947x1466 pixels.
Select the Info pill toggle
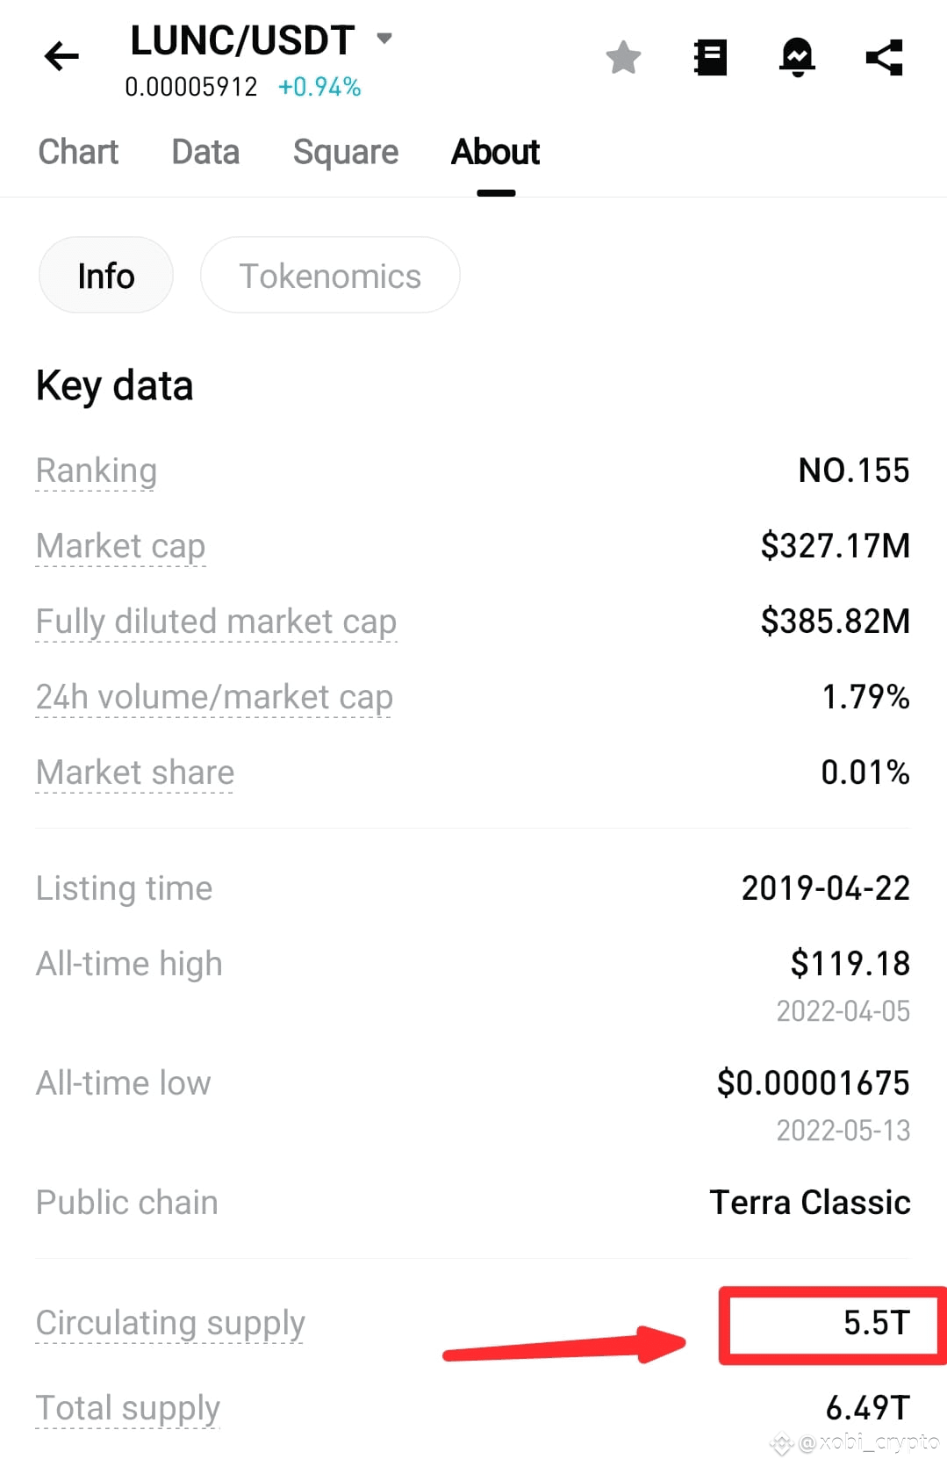pos(106,276)
